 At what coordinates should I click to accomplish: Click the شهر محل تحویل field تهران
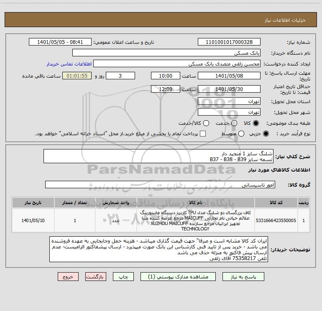pos(229,112)
